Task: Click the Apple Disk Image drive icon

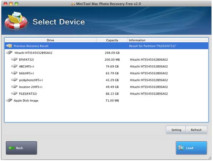Action: 9,100
